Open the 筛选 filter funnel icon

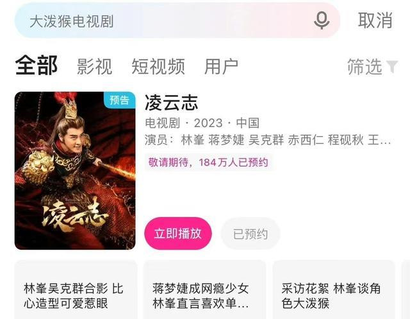[x=392, y=67]
